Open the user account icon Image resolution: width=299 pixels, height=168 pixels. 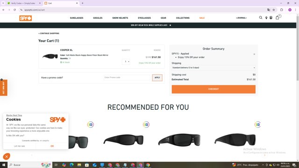[271, 18]
